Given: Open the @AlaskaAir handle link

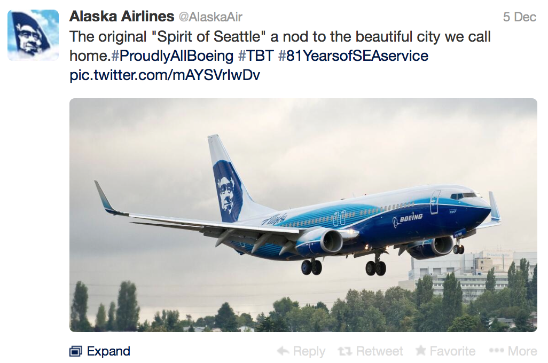Looking at the screenshot, I should point(210,17).
